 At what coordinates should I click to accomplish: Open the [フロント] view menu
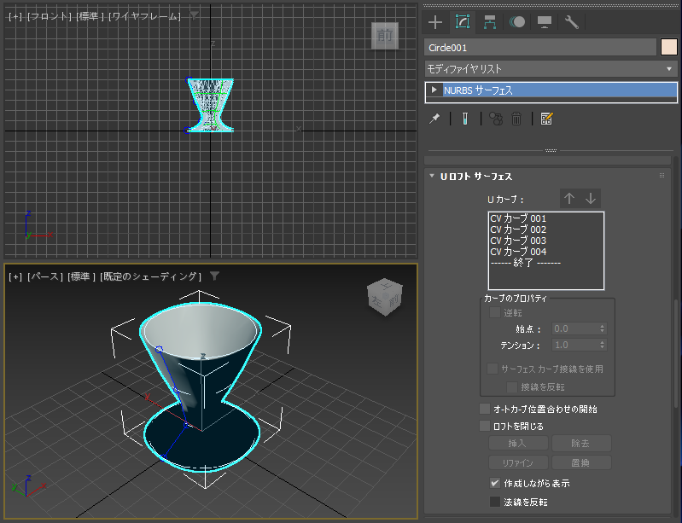(x=50, y=16)
